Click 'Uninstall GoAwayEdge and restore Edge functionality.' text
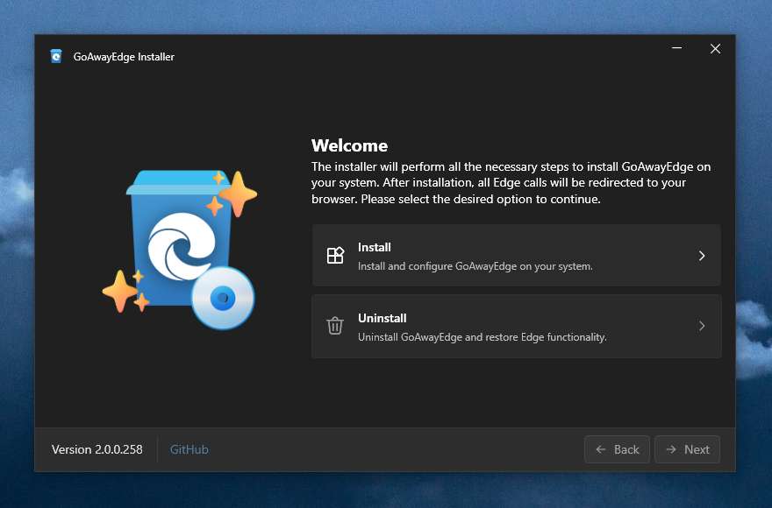The width and height of the screenshot is (772, 508). coord(482,337)
